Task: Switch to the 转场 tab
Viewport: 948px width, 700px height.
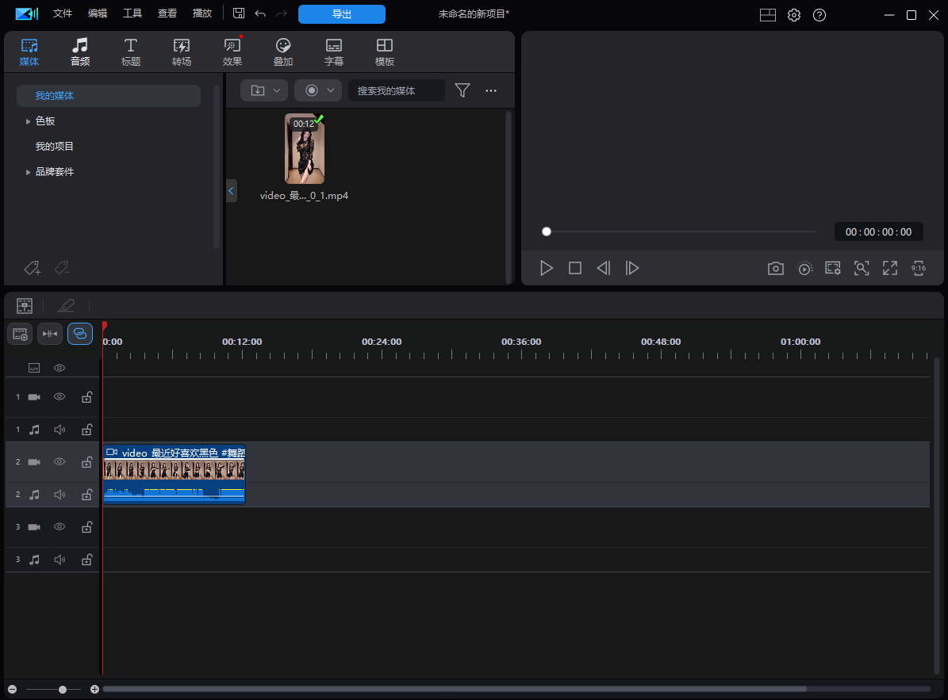Action: (x=182, y=51)
